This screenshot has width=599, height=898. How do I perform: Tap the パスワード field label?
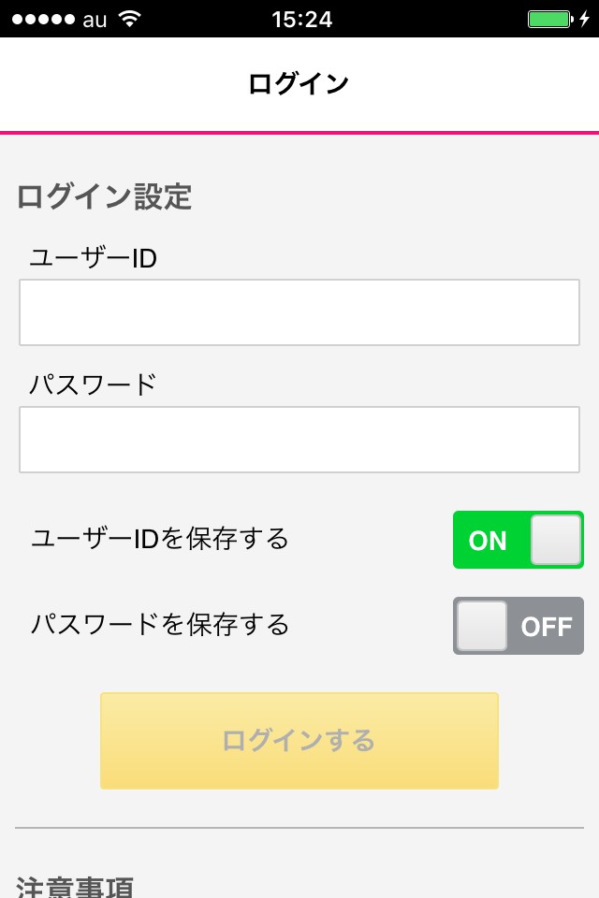pyautogui.click(x=93, y=384)
